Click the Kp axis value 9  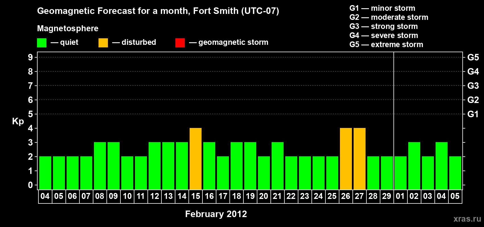point(30,57)
